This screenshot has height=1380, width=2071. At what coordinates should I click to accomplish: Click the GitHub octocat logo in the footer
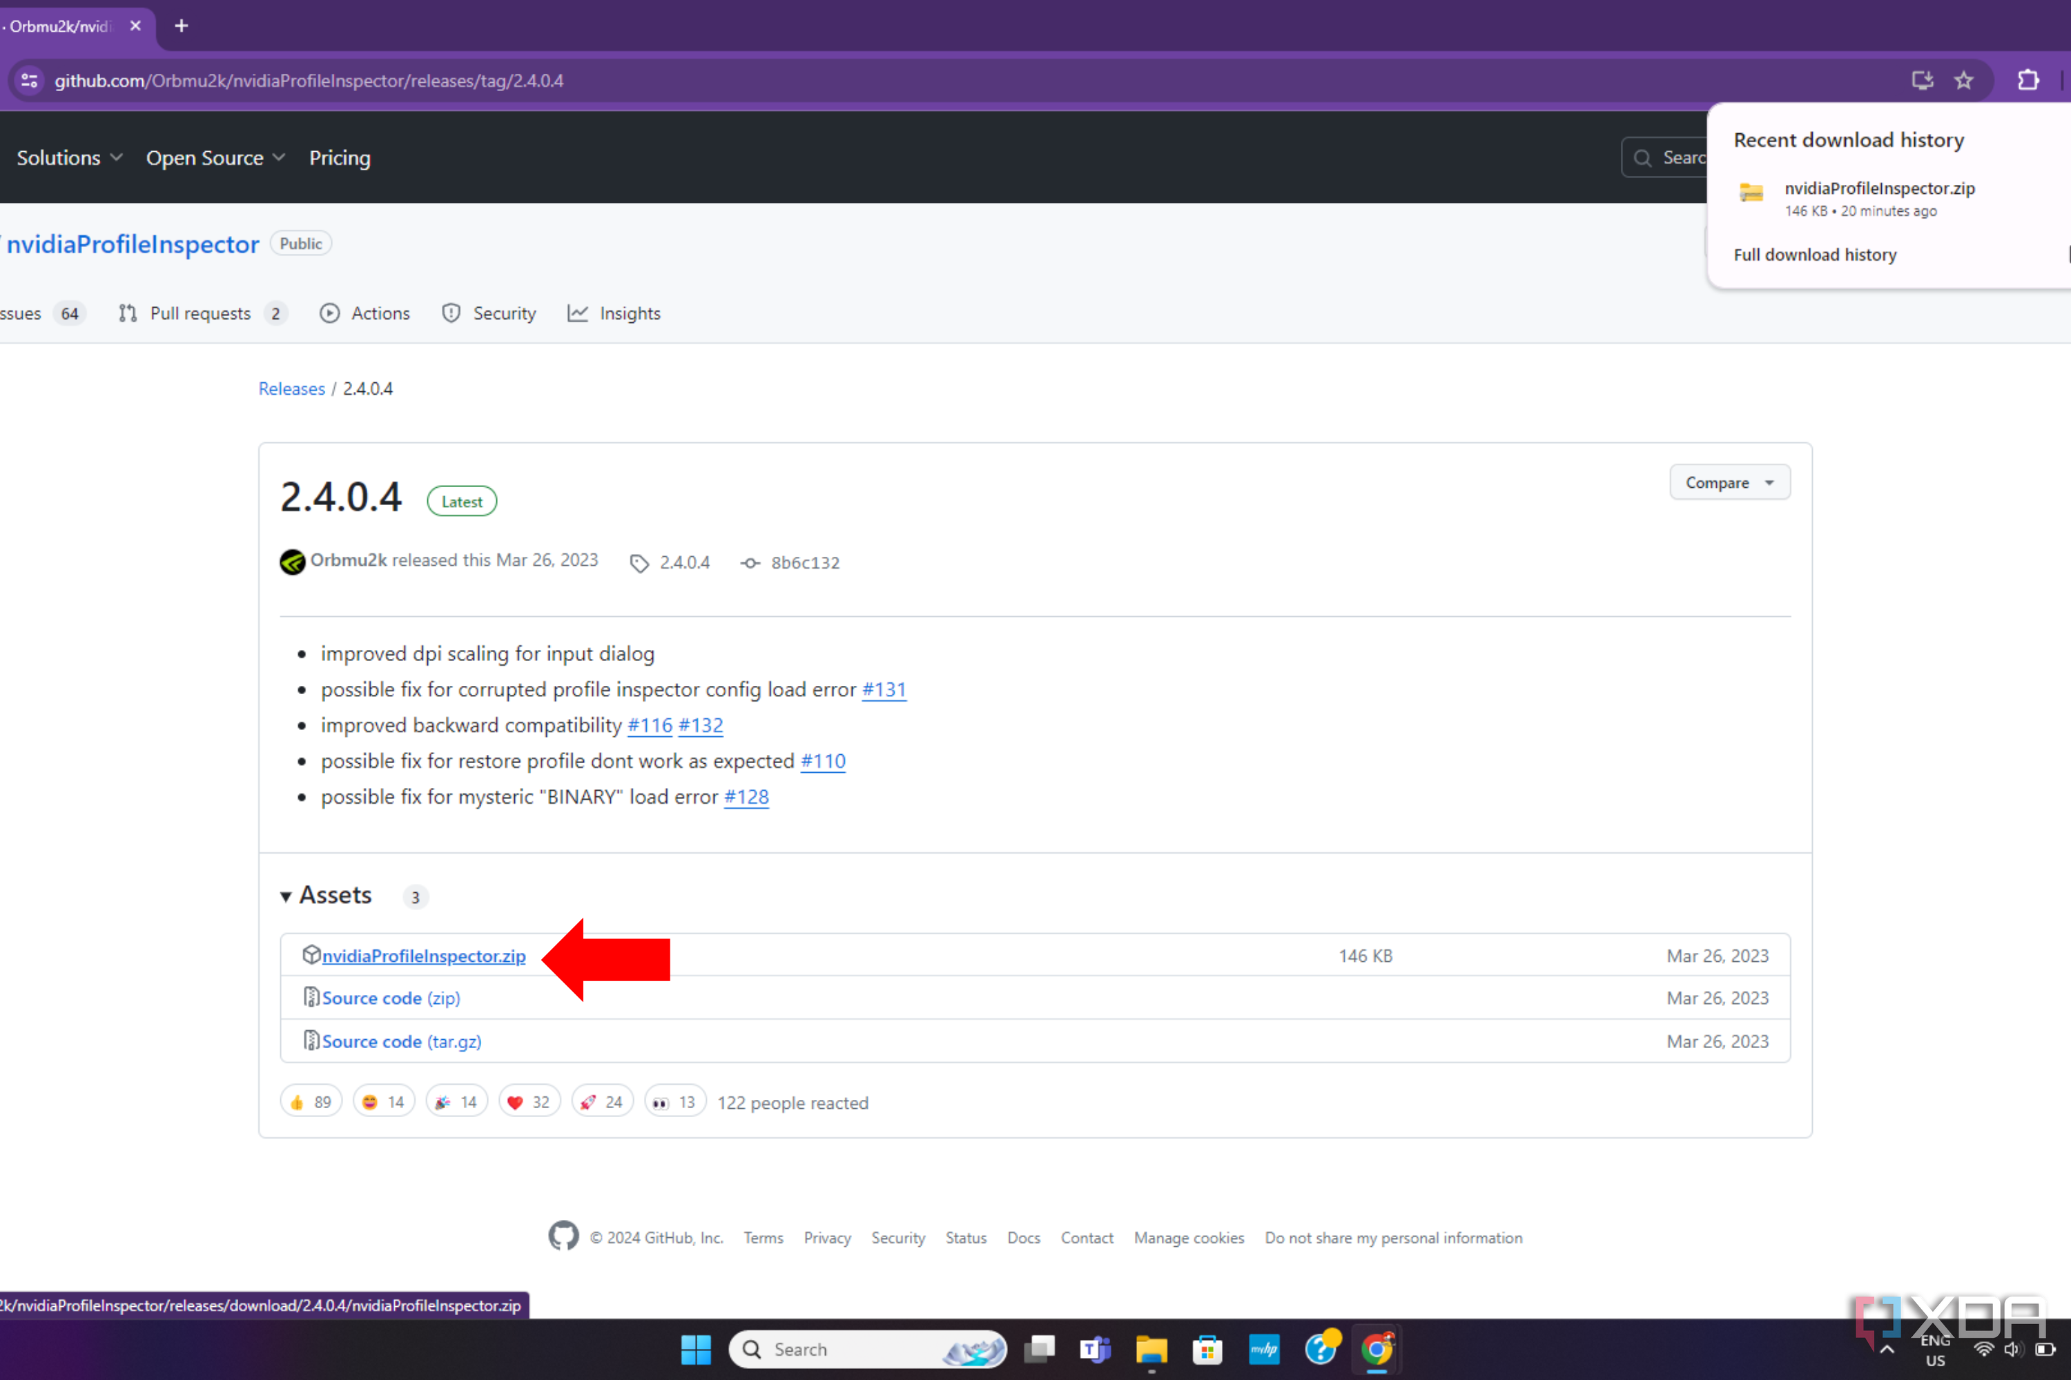pos(563,1236)
